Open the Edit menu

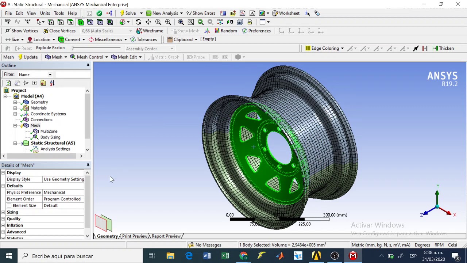tap(19, 13)
